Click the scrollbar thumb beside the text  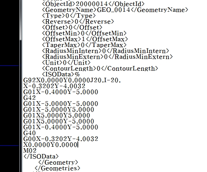tap(21, 20)
